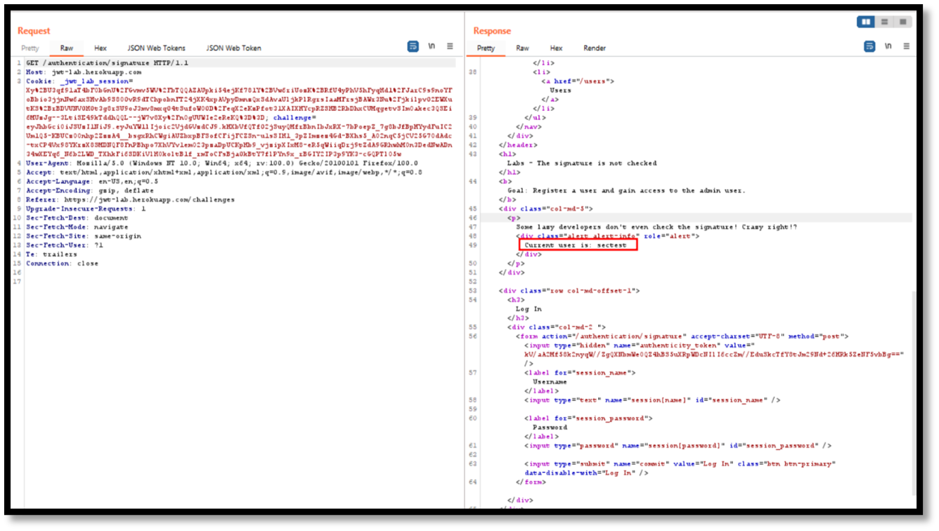Switch Request view to Raw tab
Image resolution: width=939 pixels, height=531 pixels.
coord(67,48)
